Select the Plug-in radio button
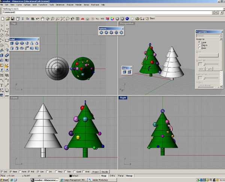The width and height of the screenshot is (225, 182). 199,45
